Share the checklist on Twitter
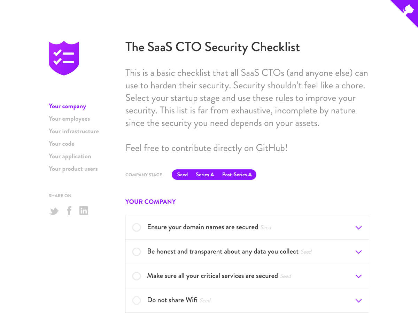Image resolution: width=418 pixels, height=313 pixels. (x=54, y=210)
